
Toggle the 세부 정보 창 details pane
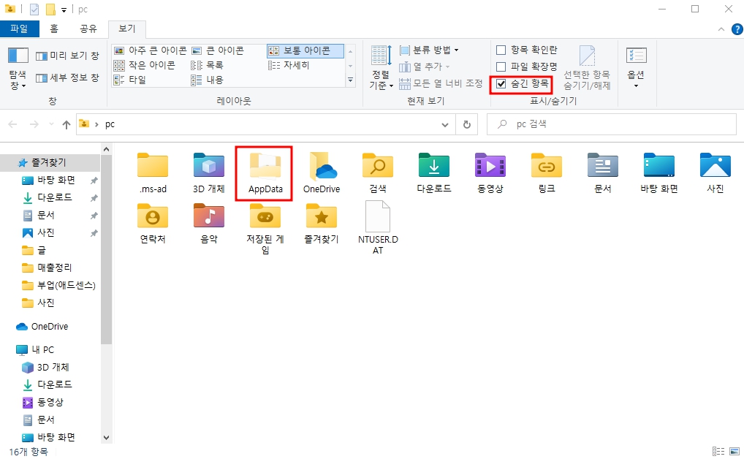tap(67, 78)
